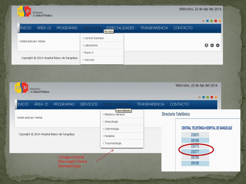Pick the red theme swatch in lower screenshot
The width and height of the screenshot is (246, 184).
212,97
